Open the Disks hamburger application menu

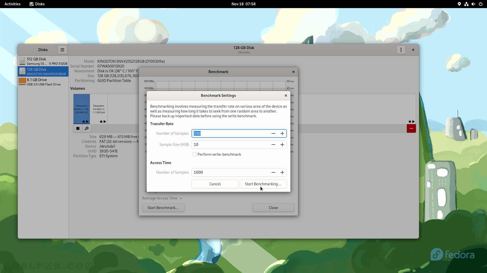(62, 50)
